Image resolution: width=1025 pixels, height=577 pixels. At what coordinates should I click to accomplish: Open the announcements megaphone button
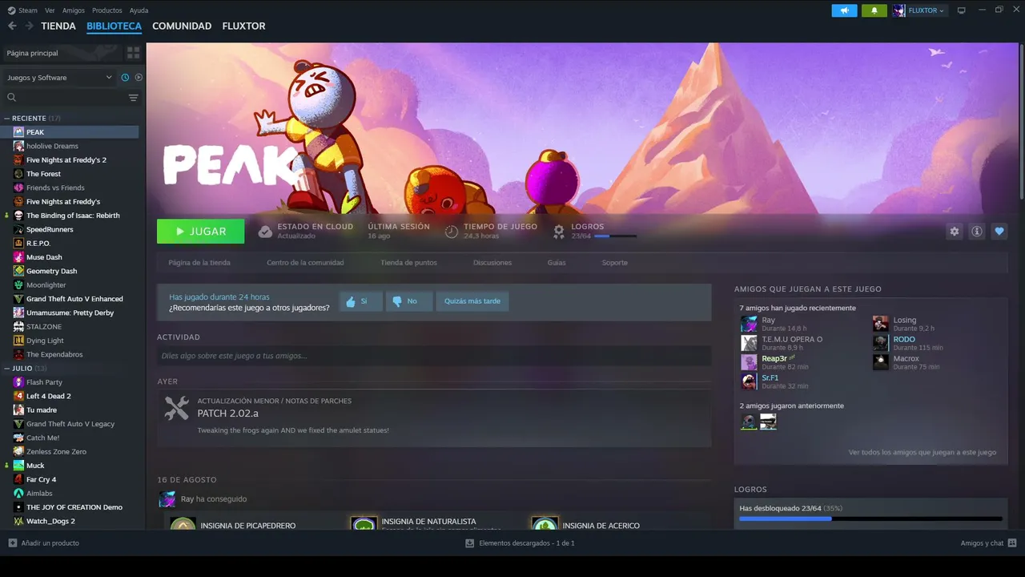(x=844, y=10)
